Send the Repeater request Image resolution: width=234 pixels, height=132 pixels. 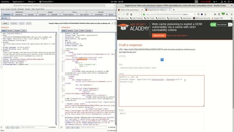[x=5, y=23]
